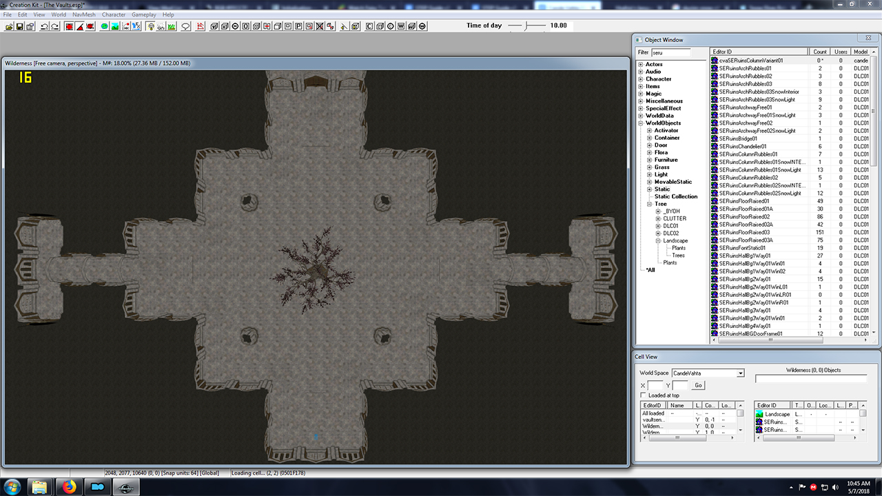Click the Y coordinate input field
This screenshot has height=496, width=882.
pos(680,386)
